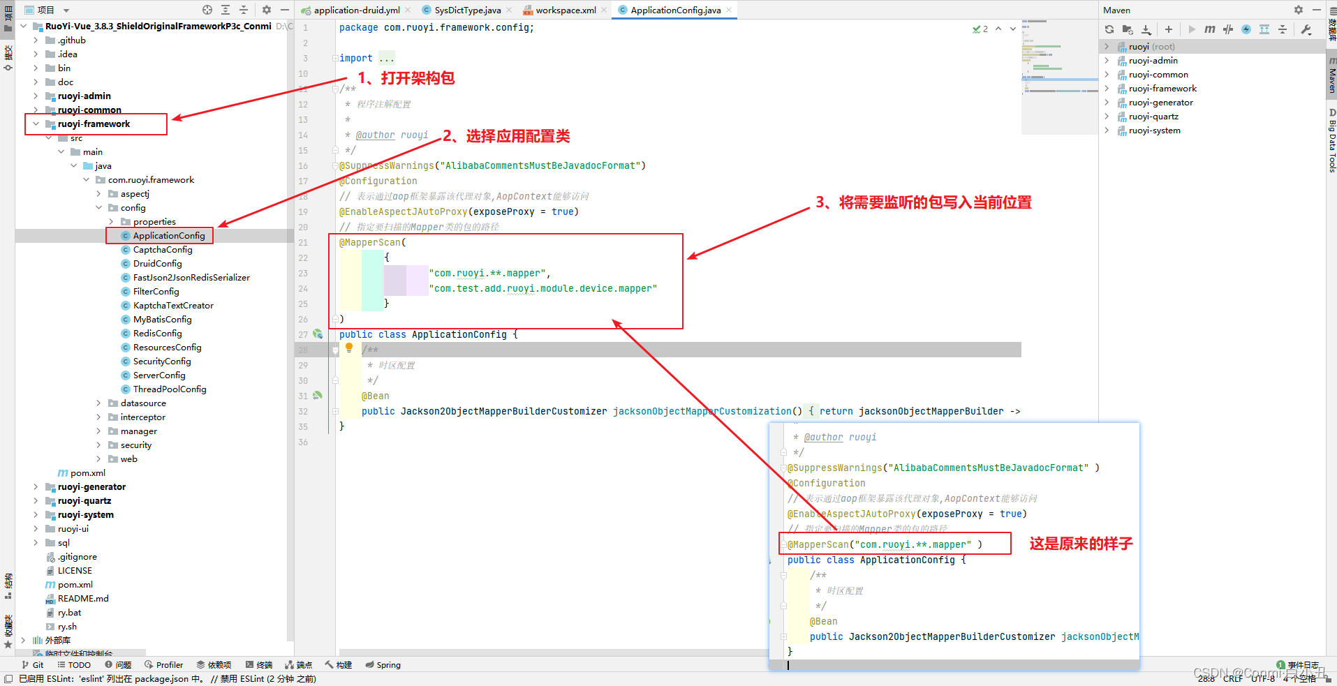Toggle Maven offline mode

click(1228, 29)
